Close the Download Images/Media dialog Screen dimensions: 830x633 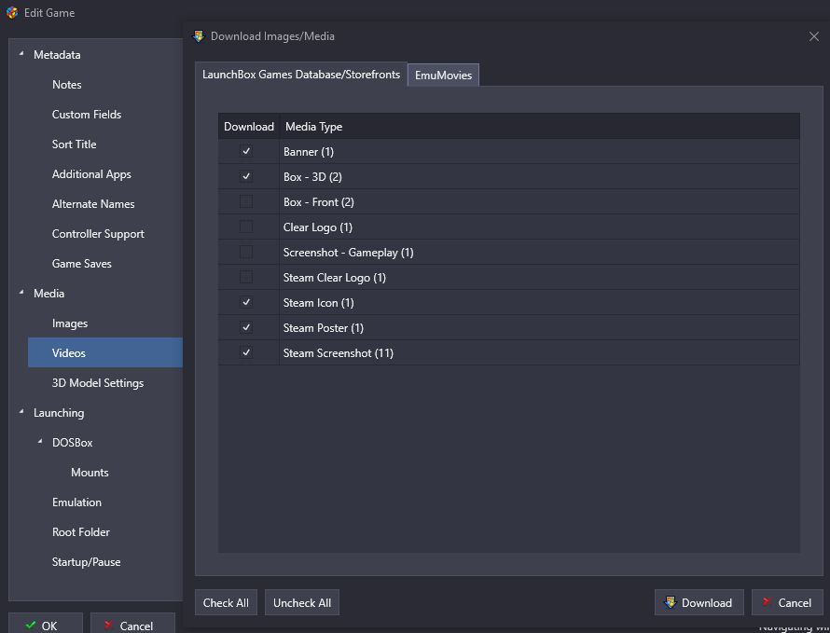click(x=813, y=36)
